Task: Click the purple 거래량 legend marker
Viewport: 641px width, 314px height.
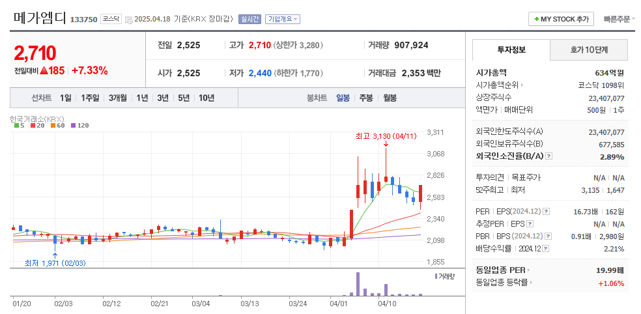Action: pyautogui.click(x=436, y=276)
